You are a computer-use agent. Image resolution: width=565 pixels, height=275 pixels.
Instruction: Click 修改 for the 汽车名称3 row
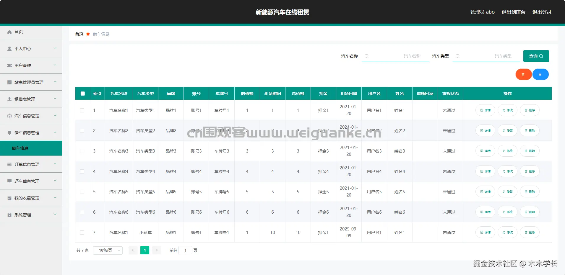(508, 151)
